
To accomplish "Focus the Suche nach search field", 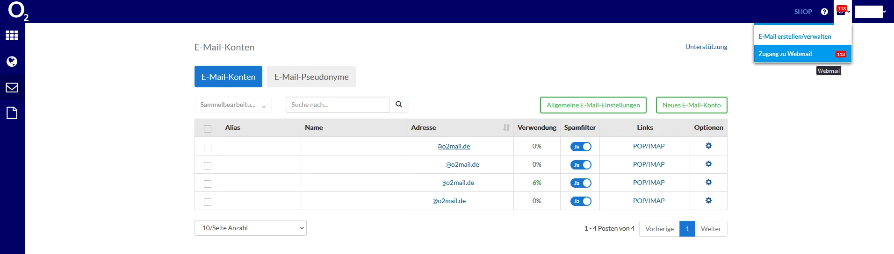I will coord(338,105).
